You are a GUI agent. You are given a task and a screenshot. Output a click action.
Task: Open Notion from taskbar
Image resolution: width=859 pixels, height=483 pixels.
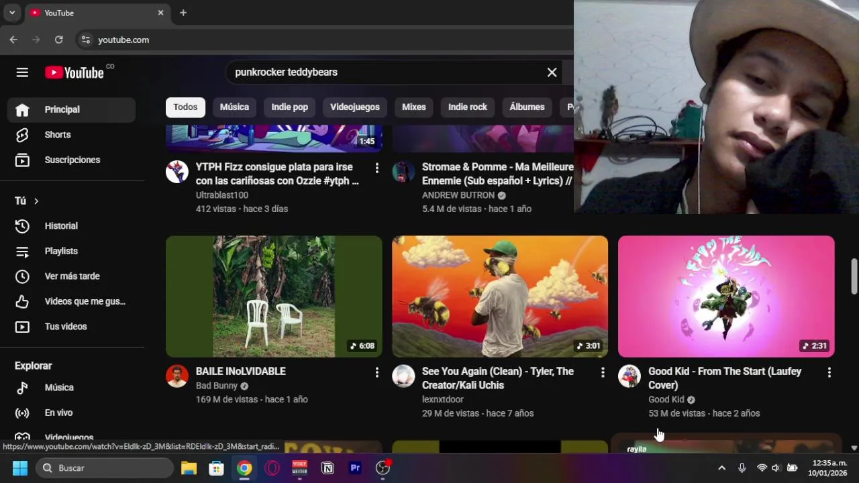327,468
